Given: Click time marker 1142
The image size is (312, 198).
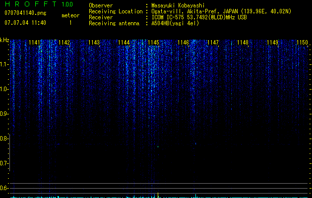Looking at the screenshot, I should (64, 43).
